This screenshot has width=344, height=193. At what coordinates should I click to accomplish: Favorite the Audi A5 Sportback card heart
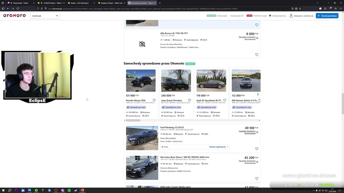tap(225, 100)
